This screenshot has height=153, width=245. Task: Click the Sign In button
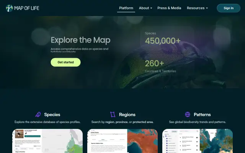coord(229,8)
